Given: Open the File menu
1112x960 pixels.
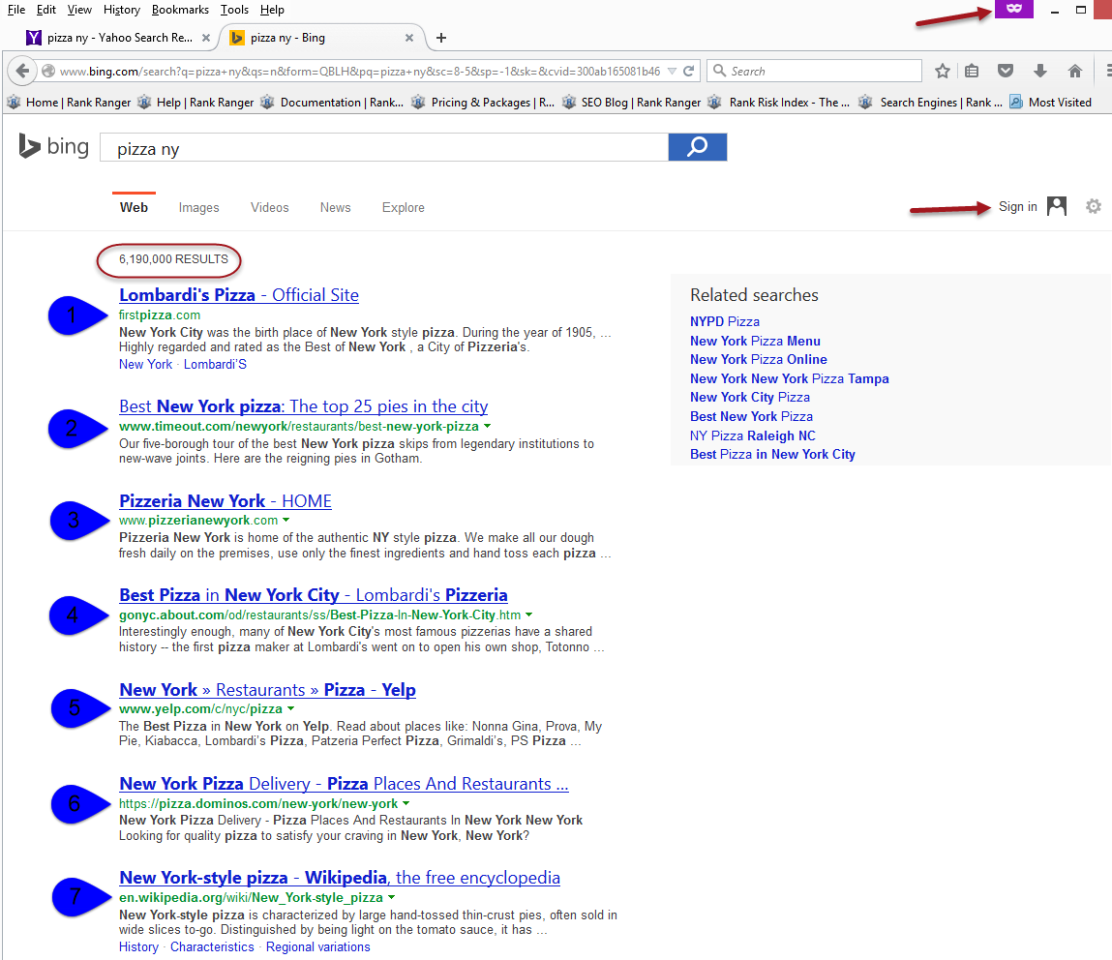Looking at the screenshot, I should pos(15,10).
